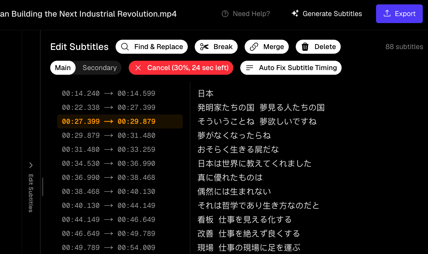The width and height of the screenshot is (428, 254).
Task: Click the trash can icon on Delete
Action: (305, 47)
